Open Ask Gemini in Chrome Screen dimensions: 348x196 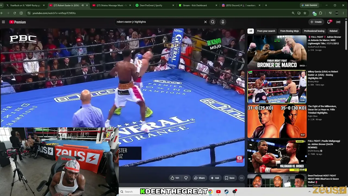309,5
